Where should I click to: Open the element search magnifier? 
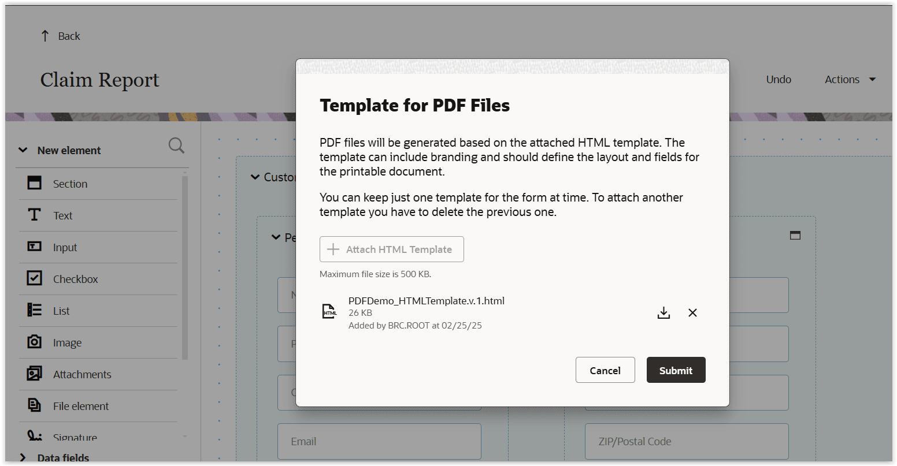[x=176, y=146]
